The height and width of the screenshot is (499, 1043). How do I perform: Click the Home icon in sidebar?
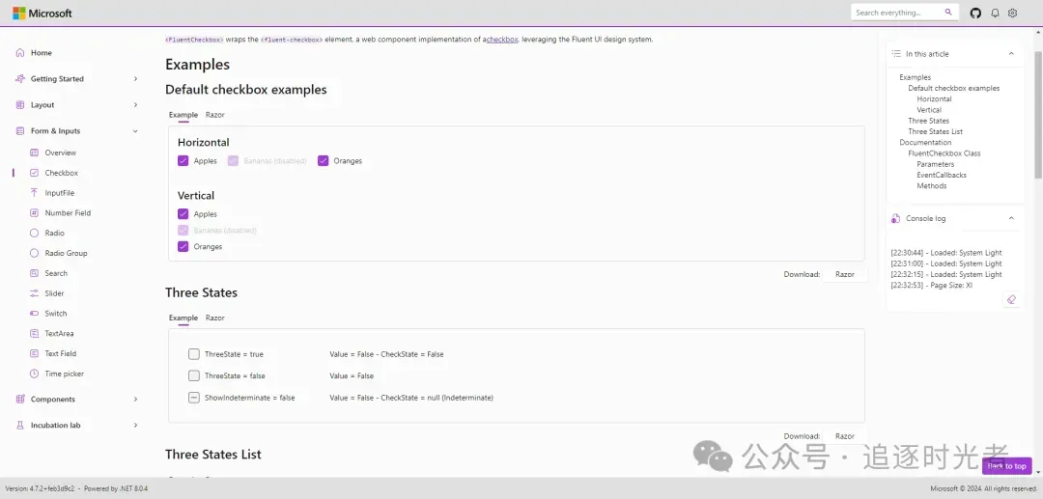pyautogui.click(x=20, y=52)
